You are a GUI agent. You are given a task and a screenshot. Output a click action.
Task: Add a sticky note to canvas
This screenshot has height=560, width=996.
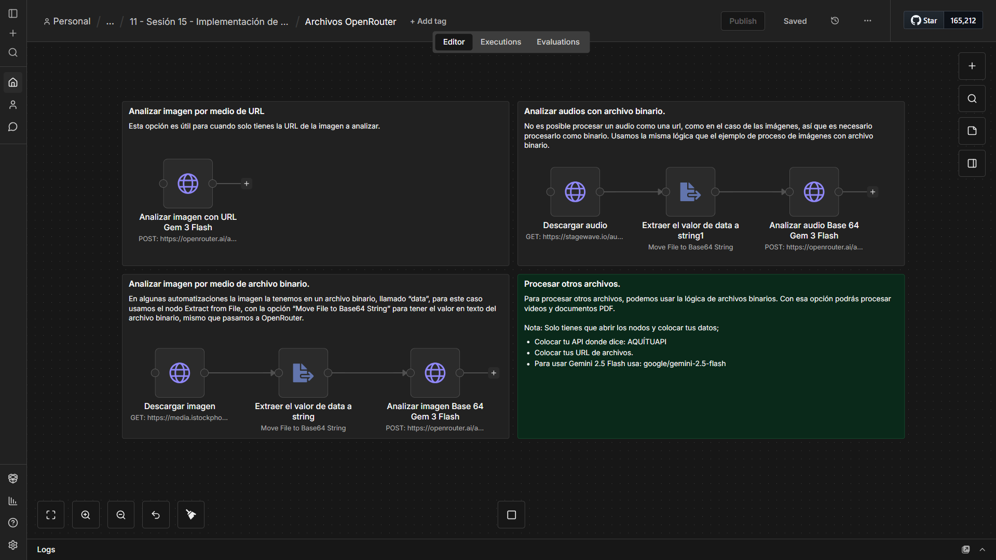(972, 131)
